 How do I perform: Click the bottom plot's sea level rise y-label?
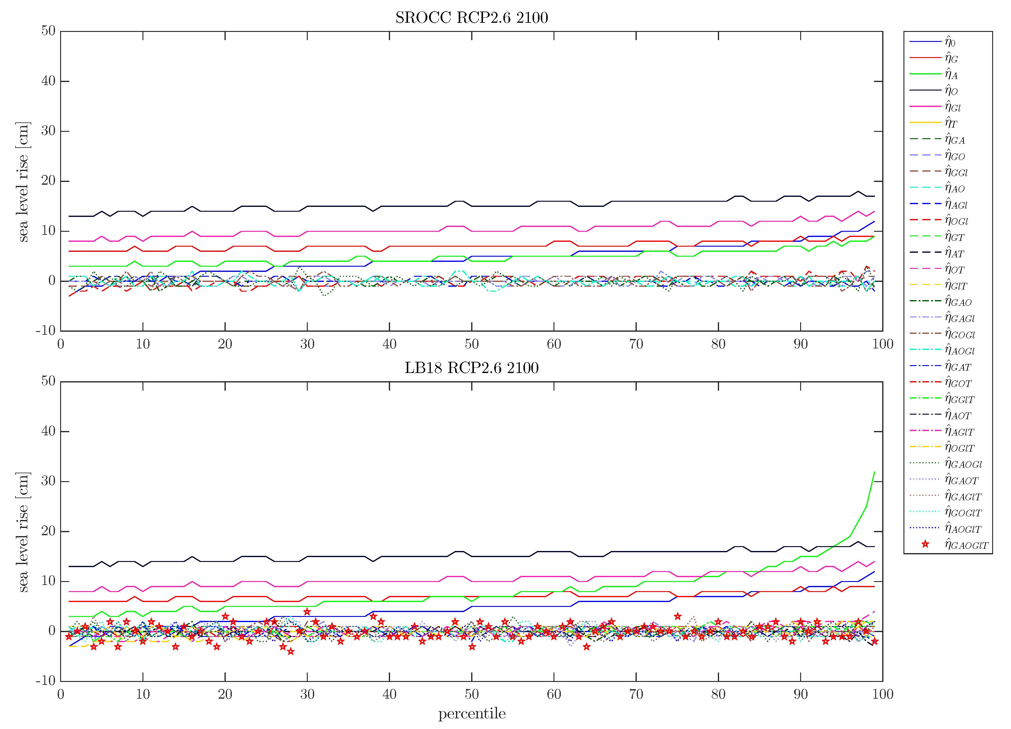(23, 532)
